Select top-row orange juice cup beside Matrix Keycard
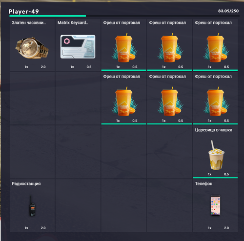 coord(124,48)
